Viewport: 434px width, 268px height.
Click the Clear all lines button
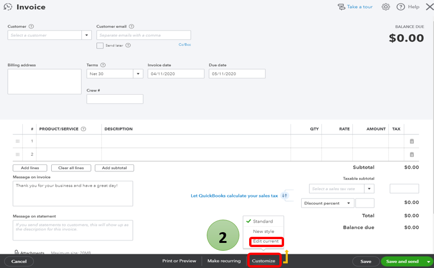[x=71, y=168]
